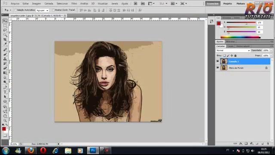Select the Blur tool

pos(5,77)
